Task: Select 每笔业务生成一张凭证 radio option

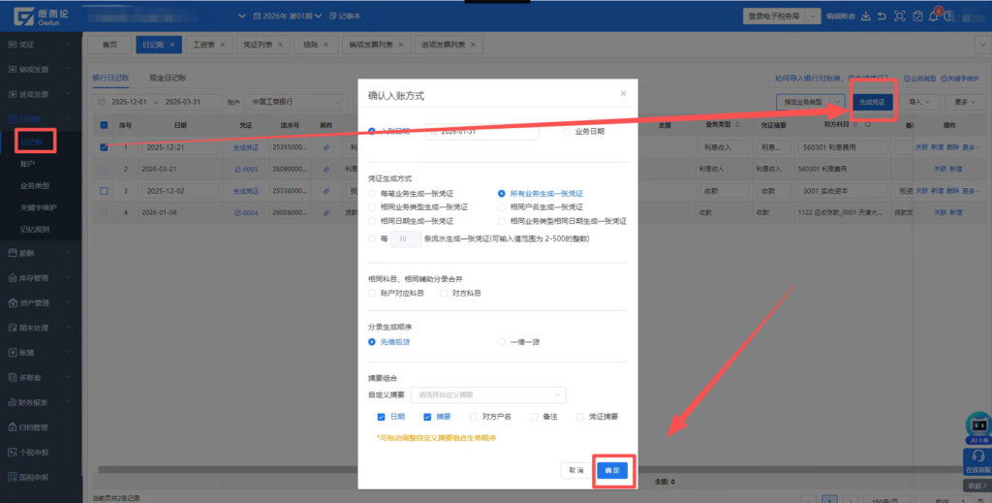Action: [373, 194]
